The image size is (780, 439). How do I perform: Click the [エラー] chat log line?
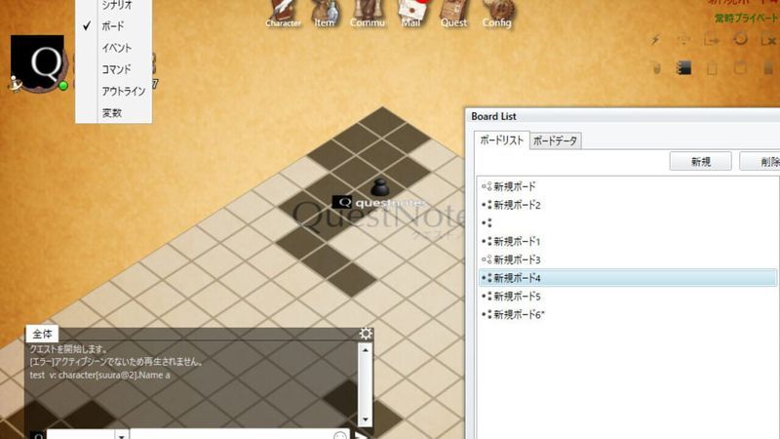116,362
